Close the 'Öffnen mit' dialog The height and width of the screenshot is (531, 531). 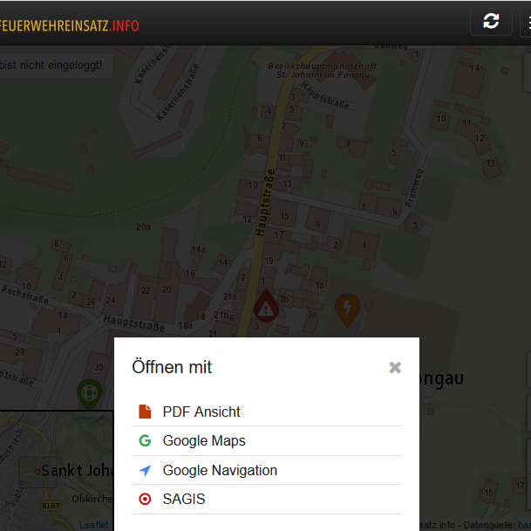pos(395,368)
